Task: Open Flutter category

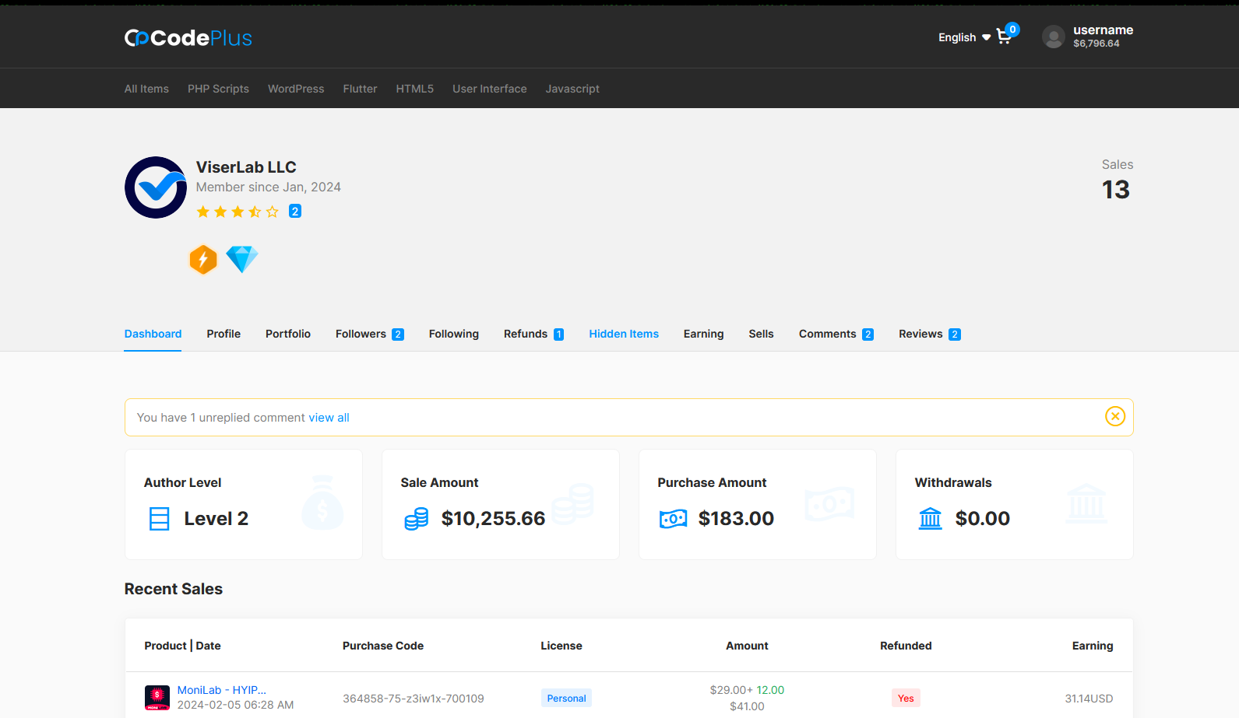Action: [x=360, y=89]
